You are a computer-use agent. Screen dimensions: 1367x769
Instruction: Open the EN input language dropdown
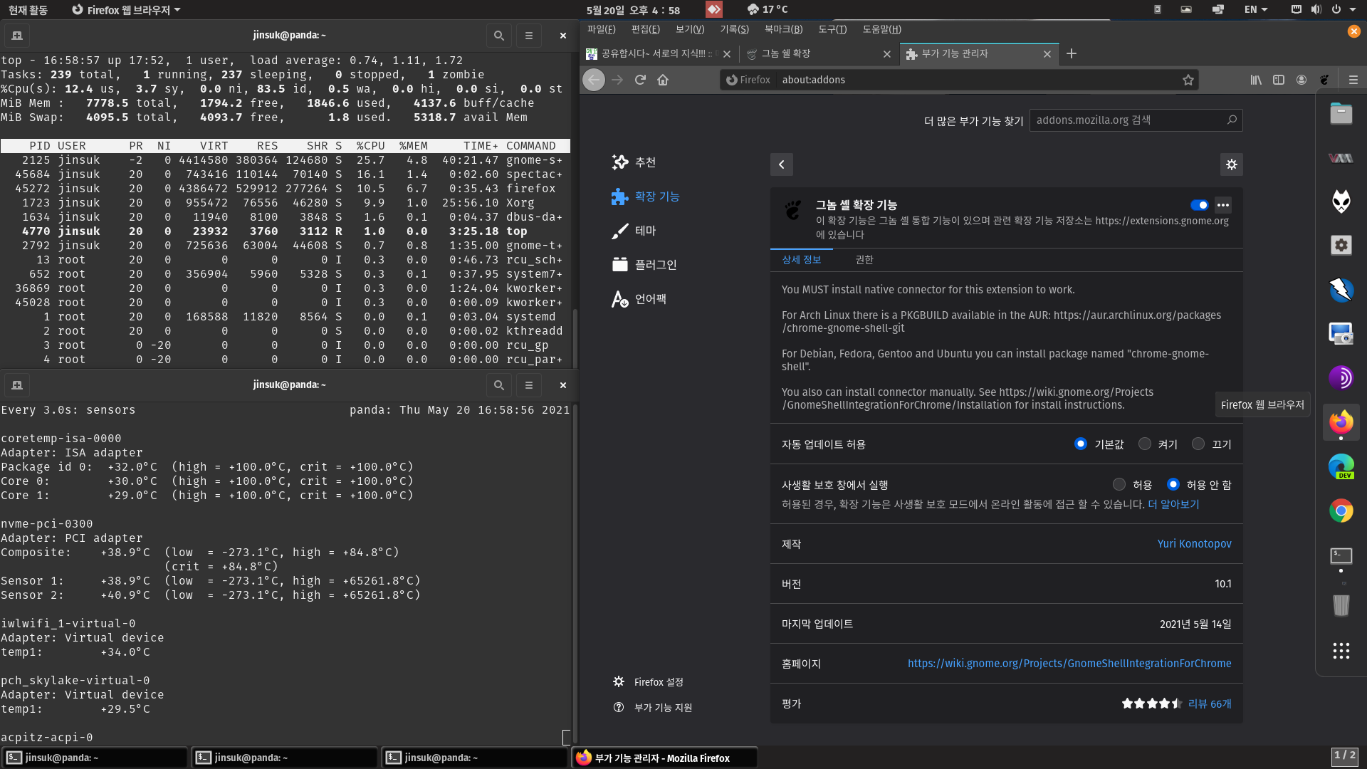click(1256, 9)
